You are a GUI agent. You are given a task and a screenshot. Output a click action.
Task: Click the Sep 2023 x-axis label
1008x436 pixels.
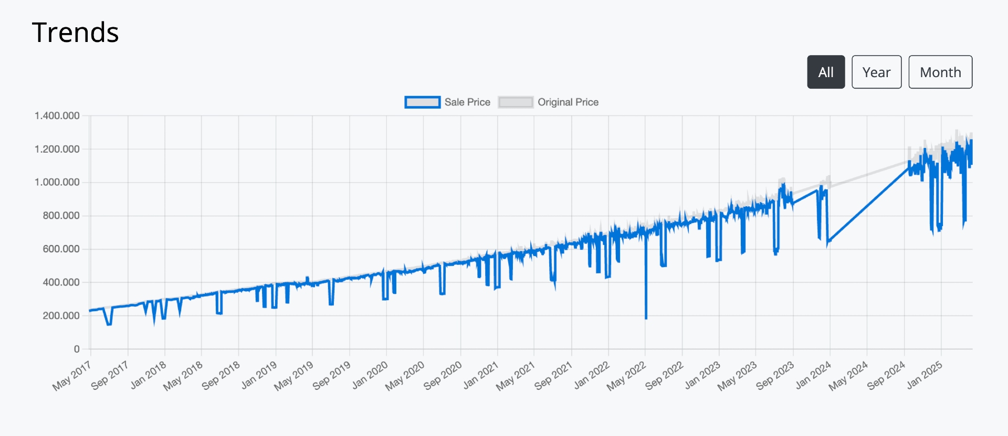point(775,376)
